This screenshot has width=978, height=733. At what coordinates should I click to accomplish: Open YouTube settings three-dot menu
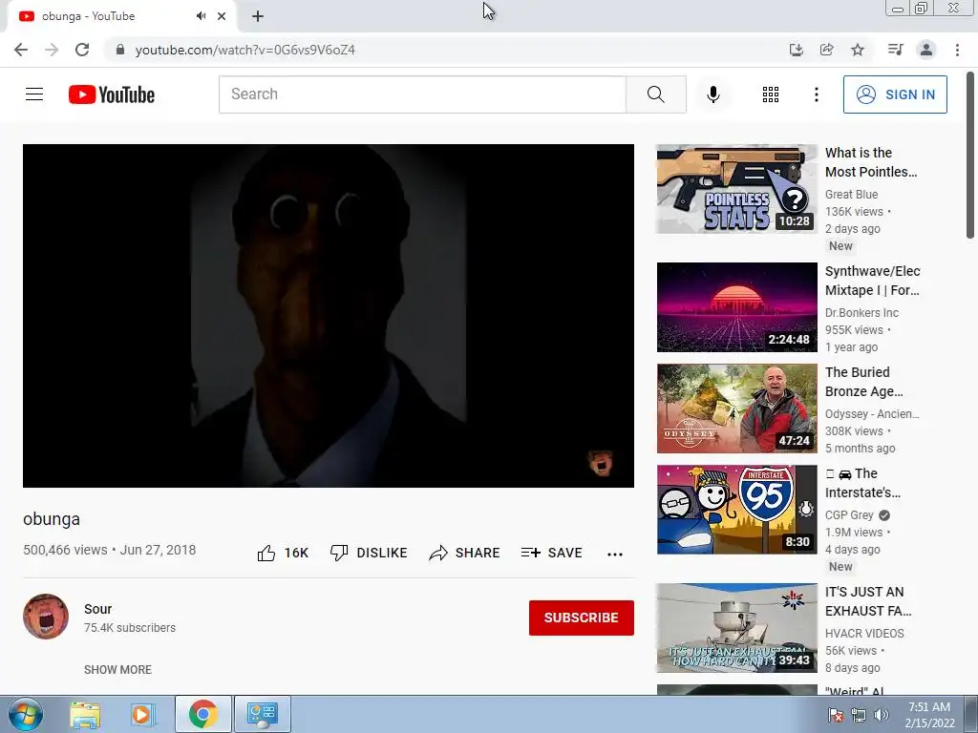point(816,94)
